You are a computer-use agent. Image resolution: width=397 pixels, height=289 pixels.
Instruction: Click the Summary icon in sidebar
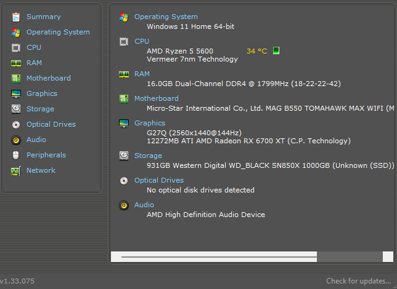click(x=15, y=17)
